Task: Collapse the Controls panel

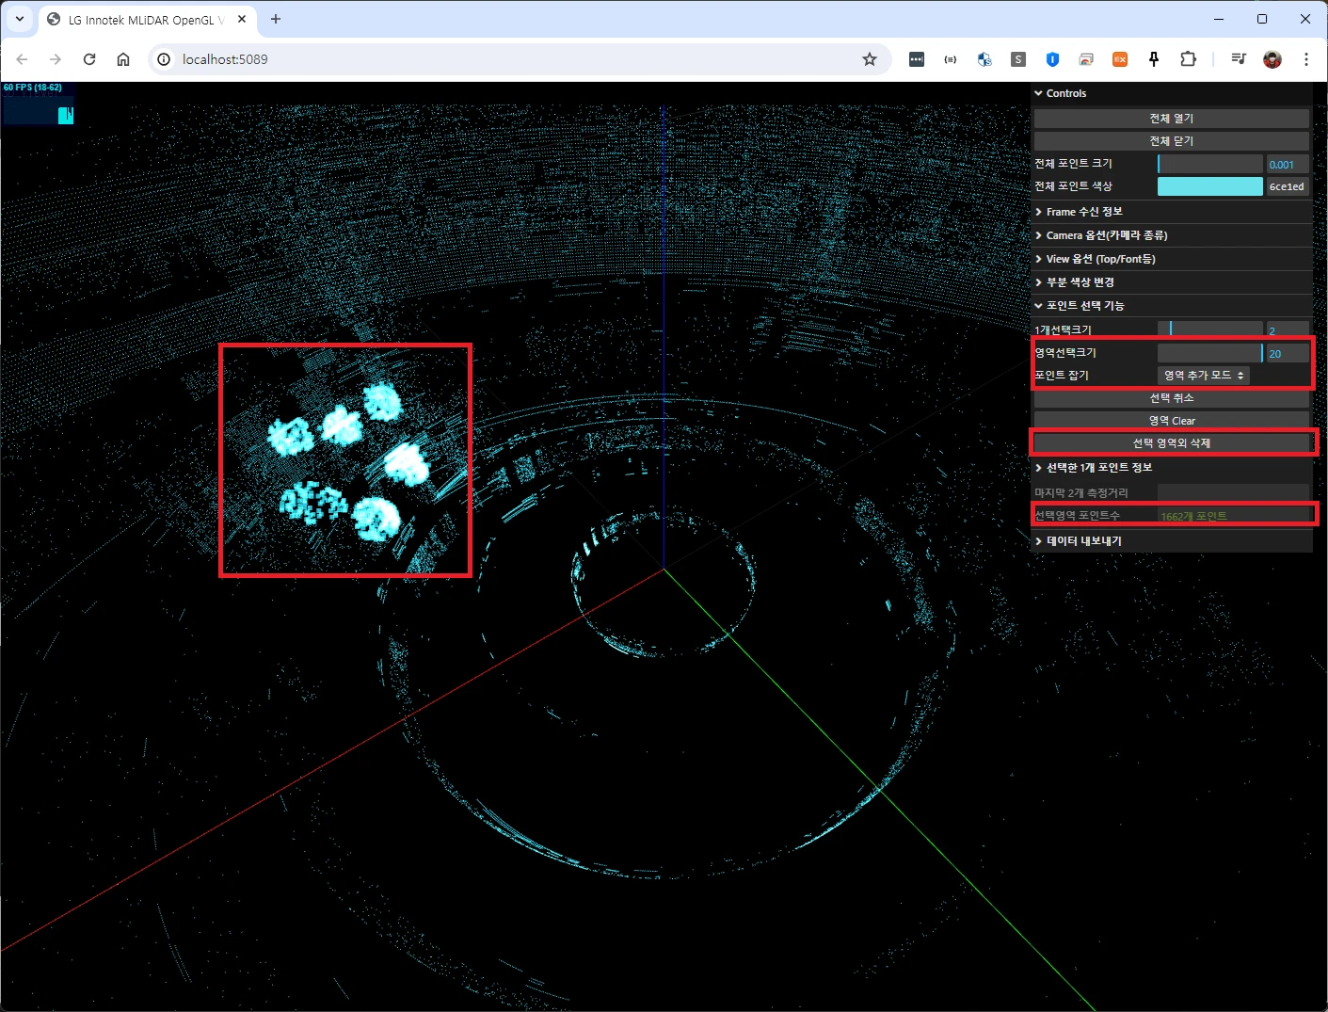Action: coord(1172,93)
